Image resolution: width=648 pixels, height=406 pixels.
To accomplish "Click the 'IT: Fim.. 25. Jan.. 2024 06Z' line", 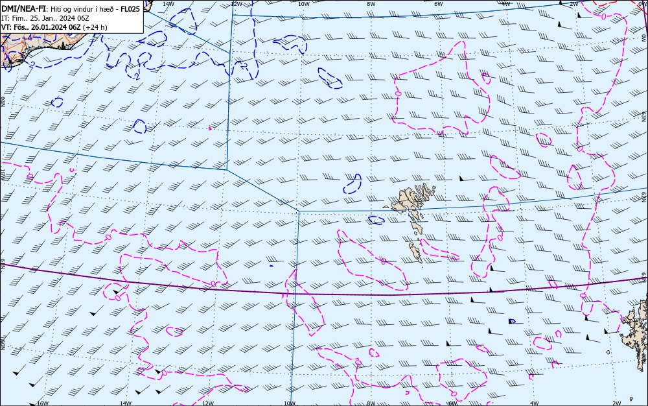I will pyautogui.click(x=45, y=18).
